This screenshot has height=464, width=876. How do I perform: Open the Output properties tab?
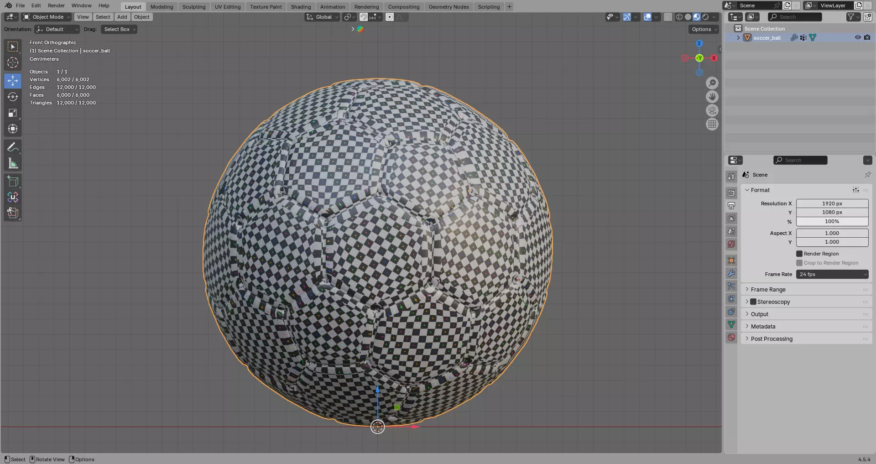click(731, 206)
